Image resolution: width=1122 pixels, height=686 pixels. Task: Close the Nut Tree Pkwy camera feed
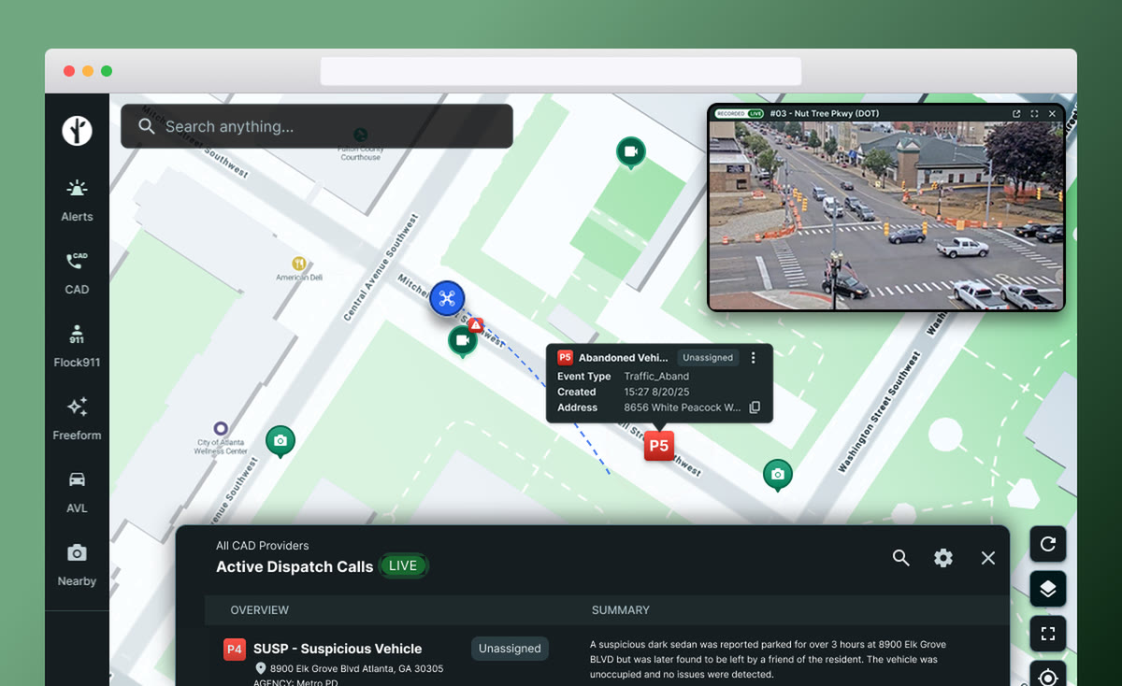tap(1052, 114)
